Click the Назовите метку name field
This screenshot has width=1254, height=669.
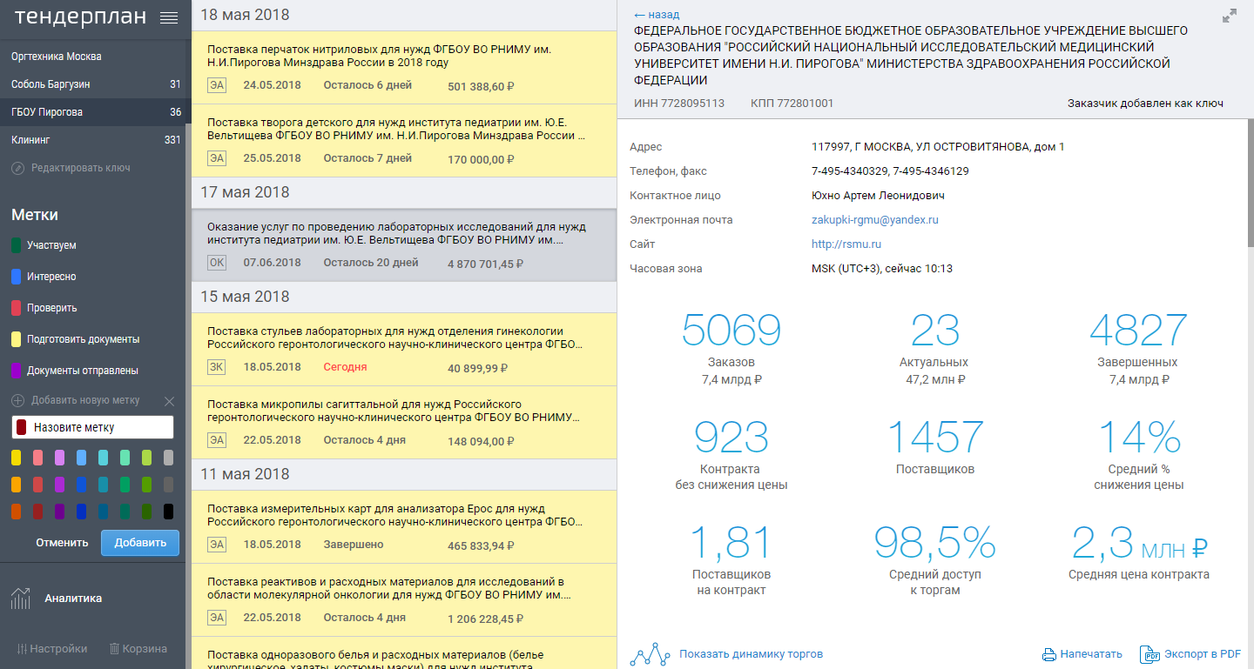(x=92, y=427)
